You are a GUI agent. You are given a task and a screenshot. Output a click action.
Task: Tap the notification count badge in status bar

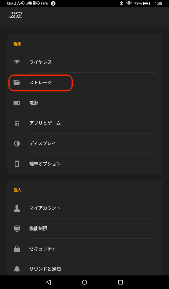pyautogui.click(x=53, y=3)
